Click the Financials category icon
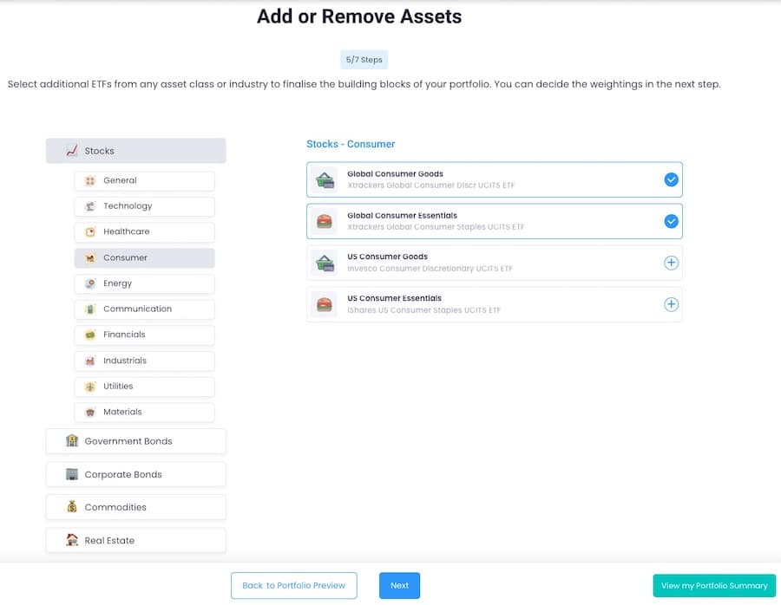781x605 pixels. (90, 335)
